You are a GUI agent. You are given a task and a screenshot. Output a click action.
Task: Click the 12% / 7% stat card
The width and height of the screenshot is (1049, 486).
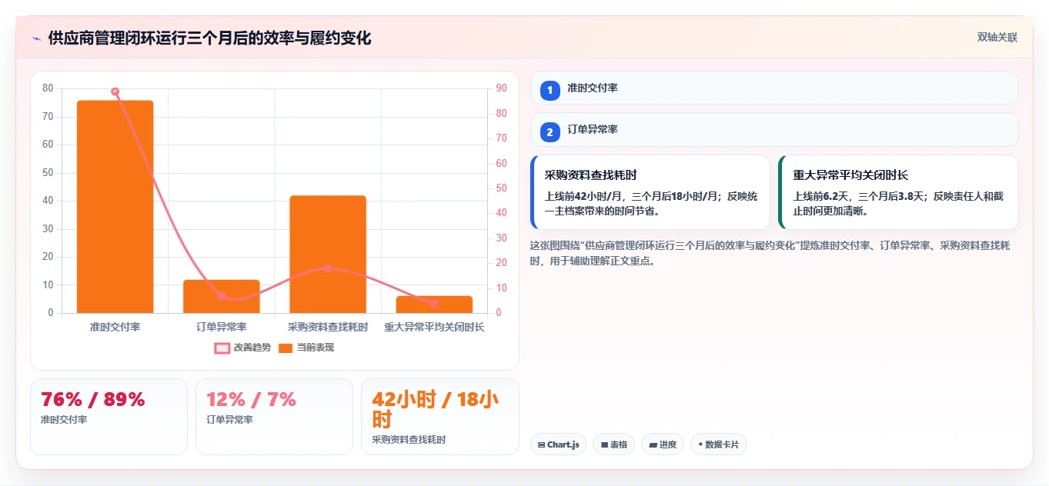[x=274, y=417]
